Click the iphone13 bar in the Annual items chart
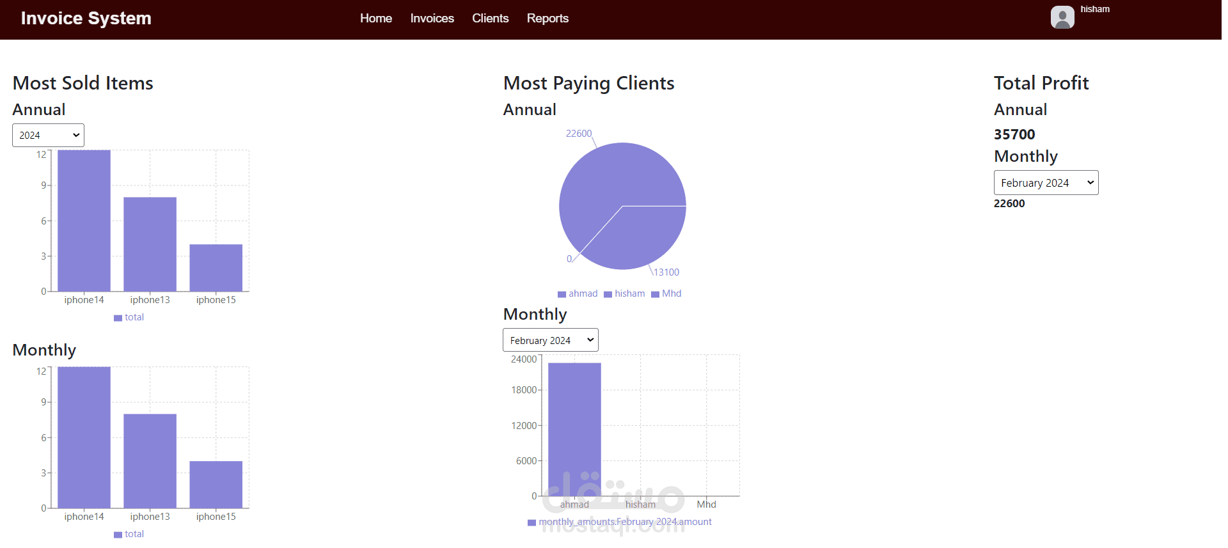 [x=150, y=244]
